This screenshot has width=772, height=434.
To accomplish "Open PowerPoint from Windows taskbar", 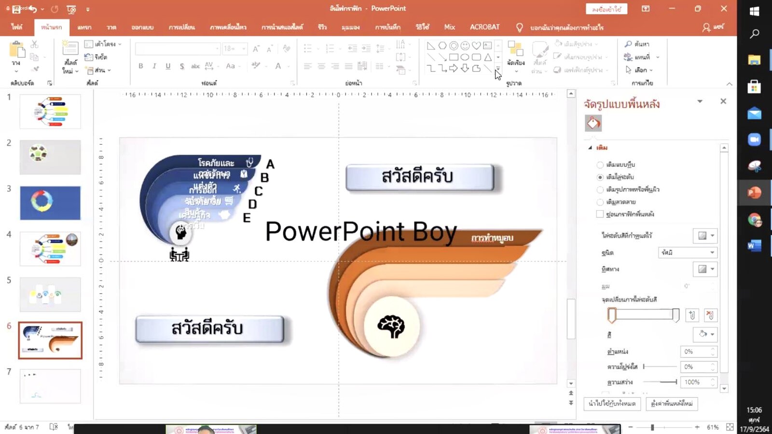I will click(x=754, y=193).
